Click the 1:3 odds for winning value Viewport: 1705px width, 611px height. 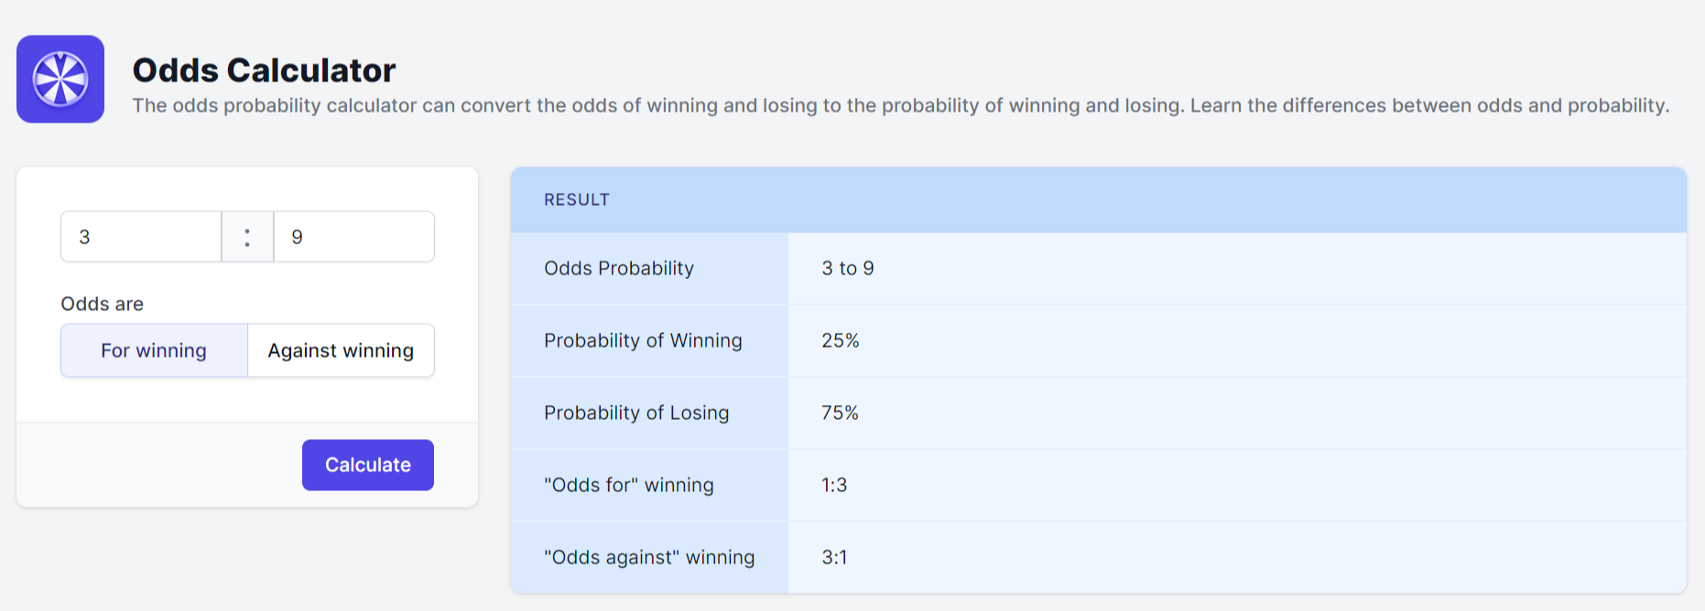tap(834, 485)
